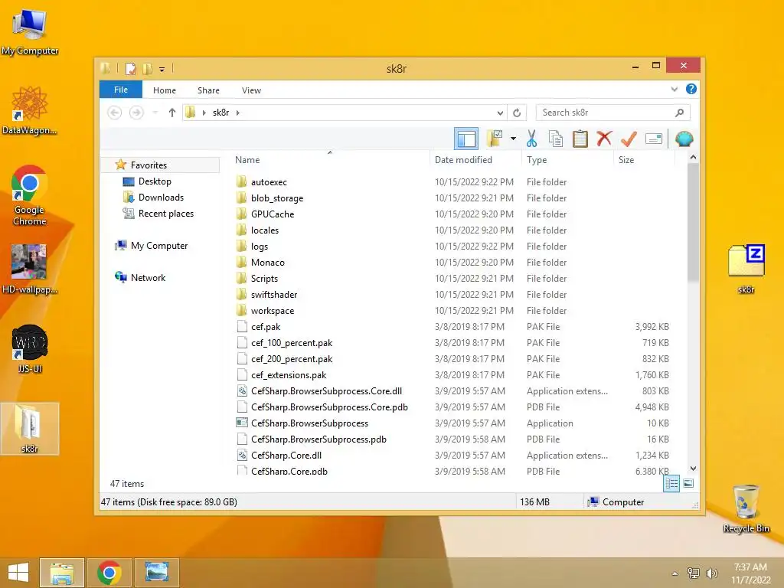Switch to the Home ribbon tab

tap(165, 90)
